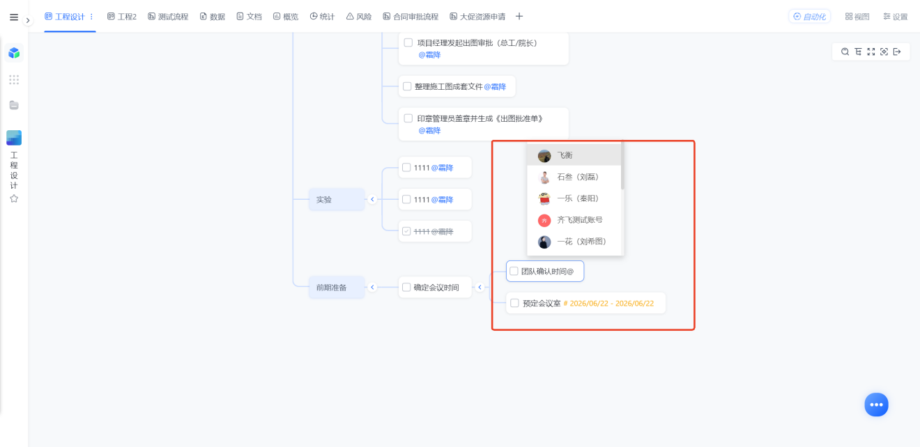Open the folder icon in sidebar

pyautogui.click(x=14, y=105)
